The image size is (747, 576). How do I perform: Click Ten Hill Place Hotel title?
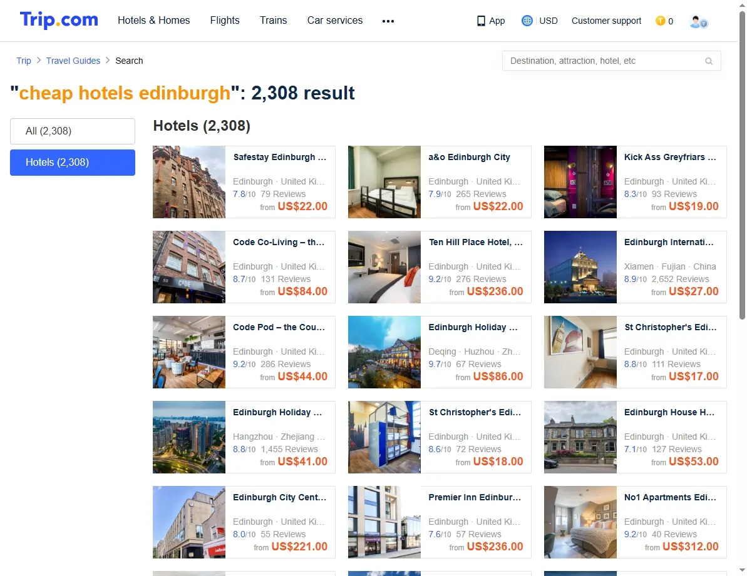[x=475, y=243]
